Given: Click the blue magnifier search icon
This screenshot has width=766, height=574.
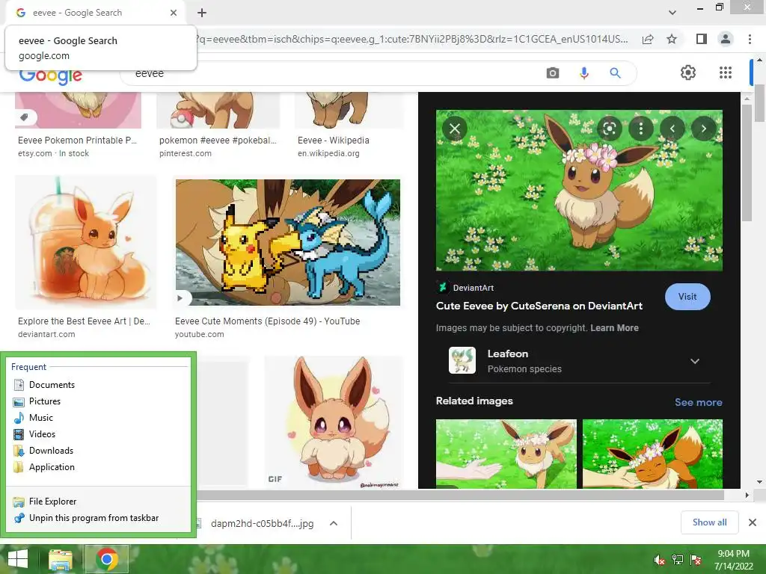Looking at the screenshot, I should 615,73.
